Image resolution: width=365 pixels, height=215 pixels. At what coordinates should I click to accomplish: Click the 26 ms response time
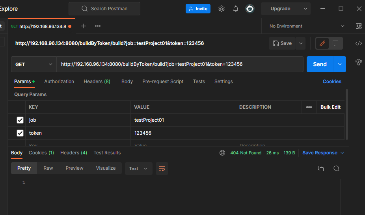272,153
